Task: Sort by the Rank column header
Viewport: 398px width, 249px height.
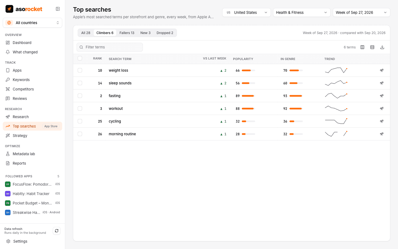Action: [x=98, y=59]
